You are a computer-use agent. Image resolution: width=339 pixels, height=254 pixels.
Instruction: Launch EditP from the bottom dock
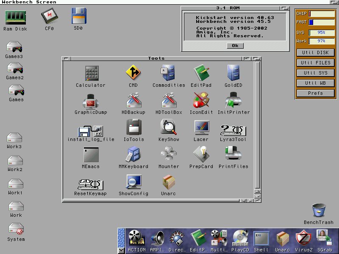(198, 238)
